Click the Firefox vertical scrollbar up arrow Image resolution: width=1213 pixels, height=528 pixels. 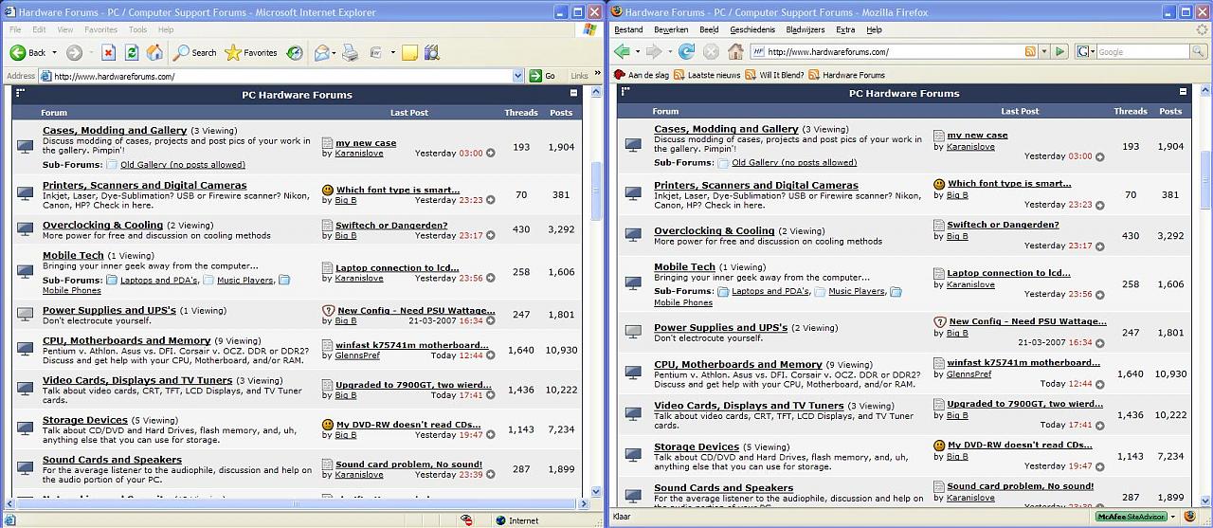point(1205,90)
